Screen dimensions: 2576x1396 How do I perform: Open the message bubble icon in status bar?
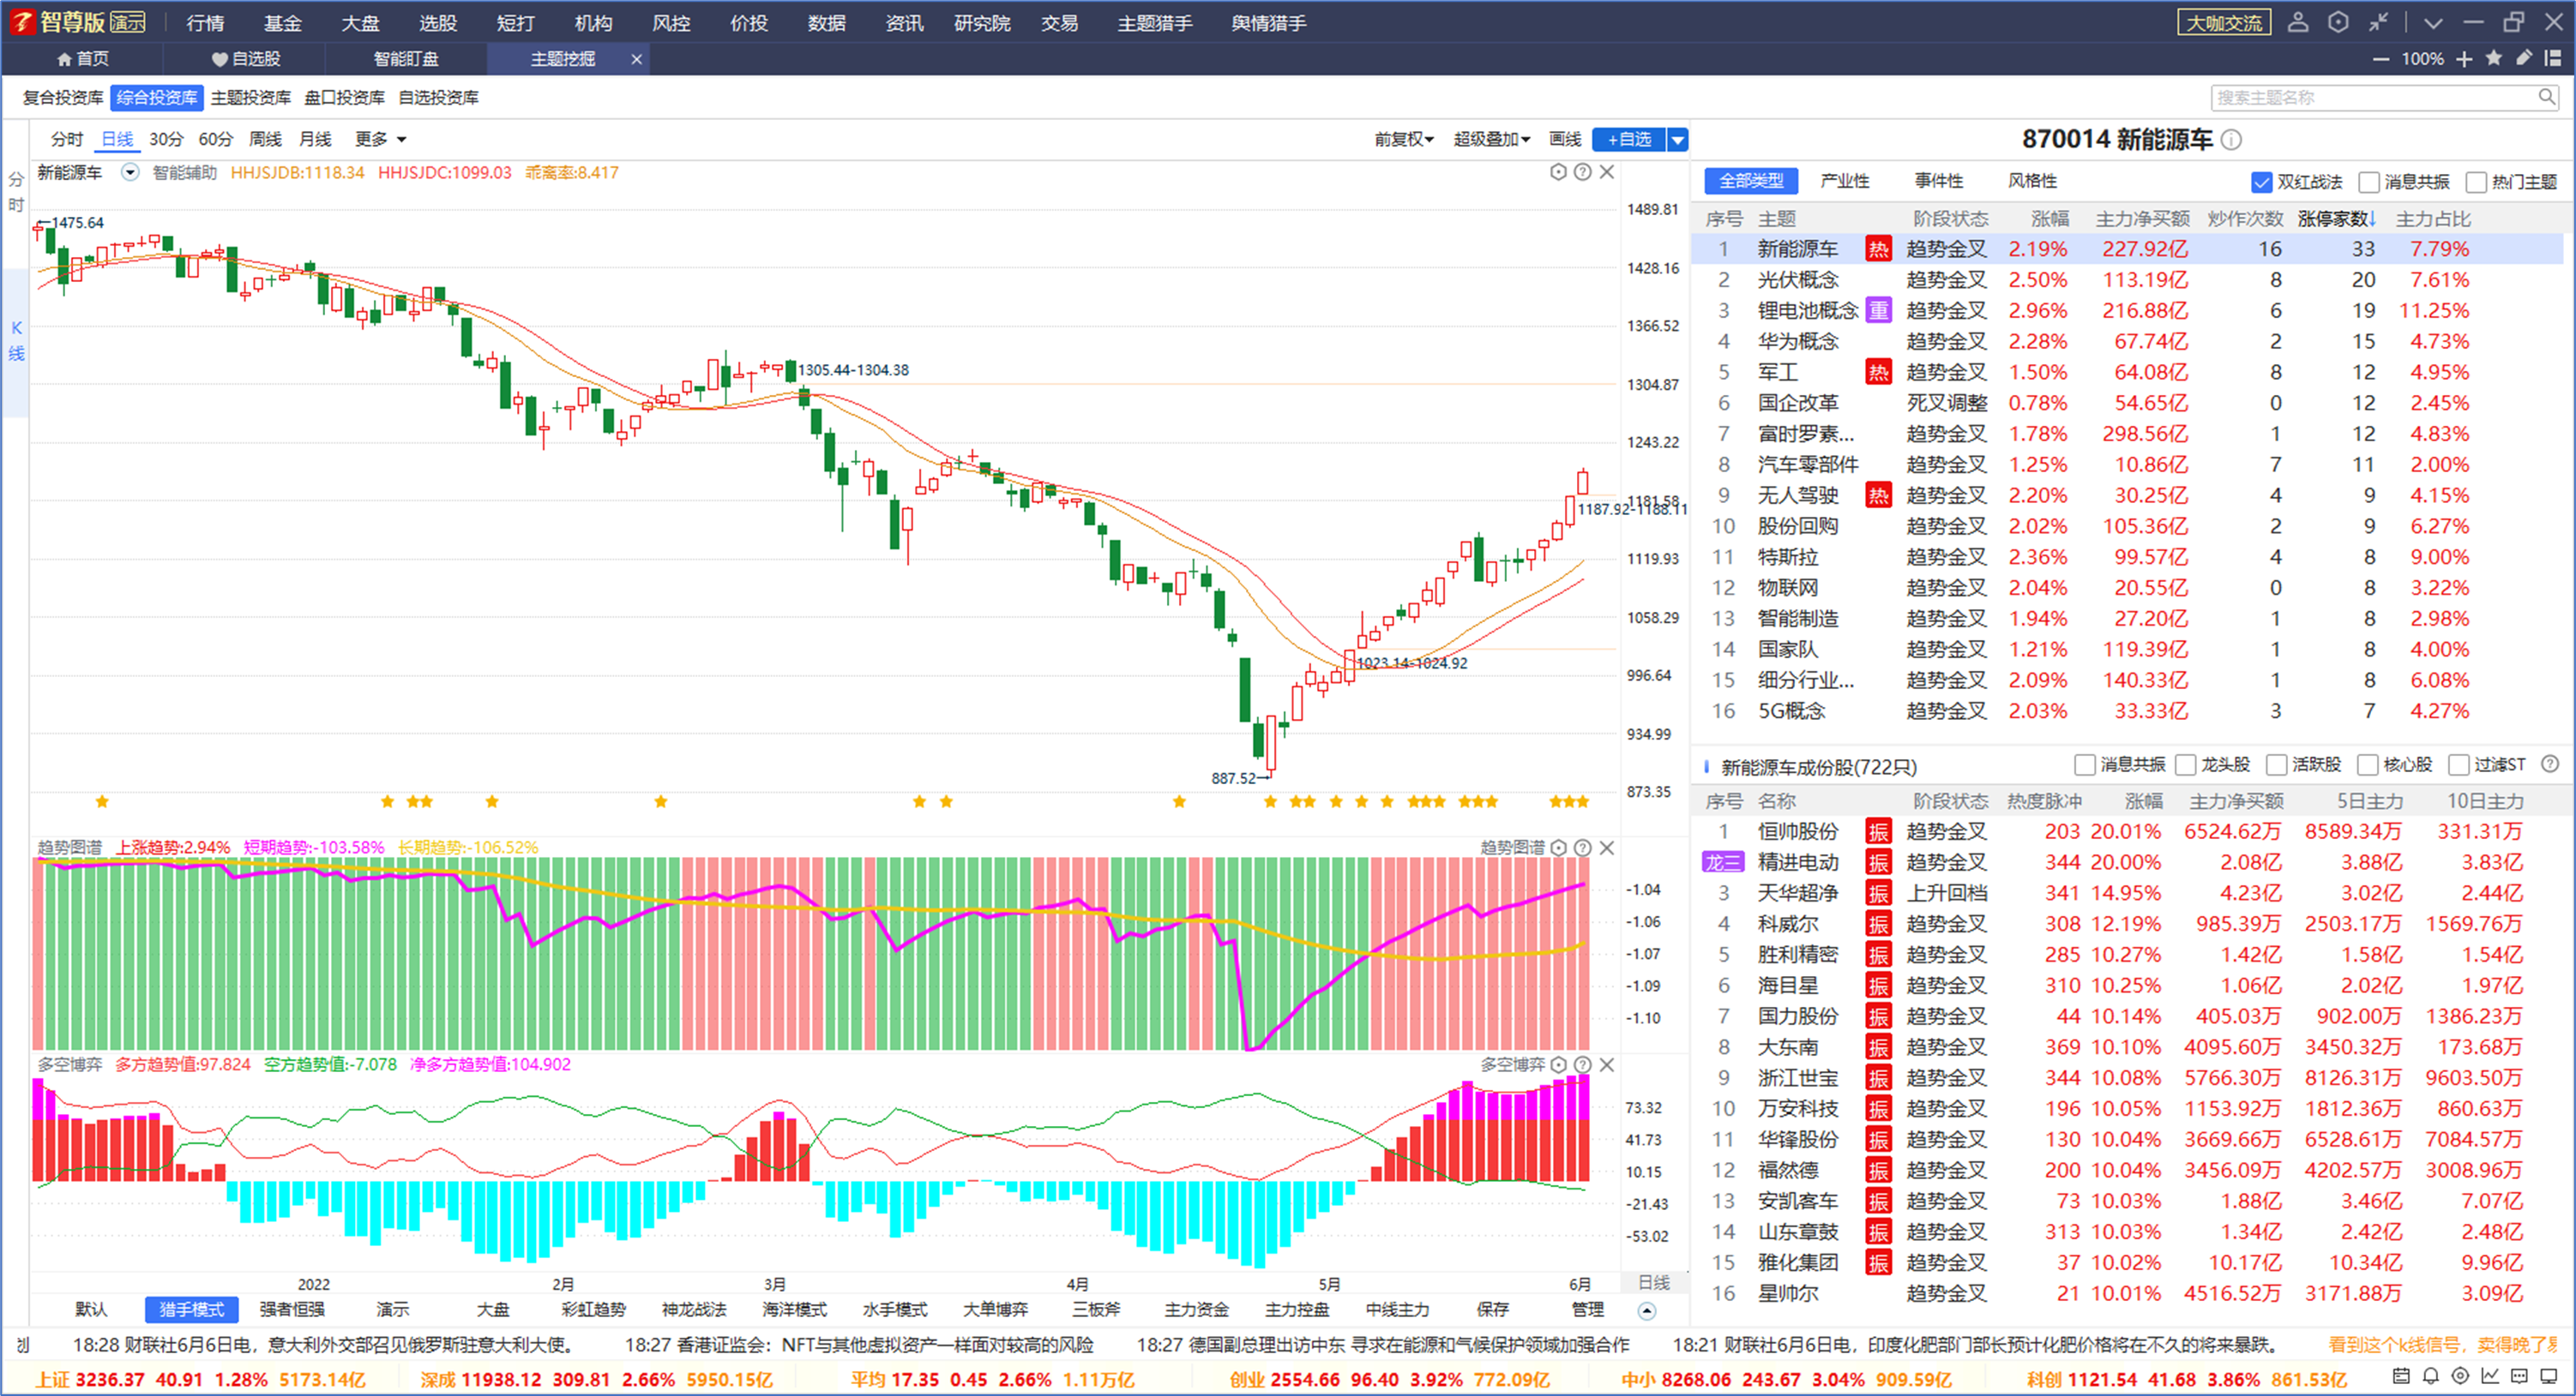tap(2520, 1376)
